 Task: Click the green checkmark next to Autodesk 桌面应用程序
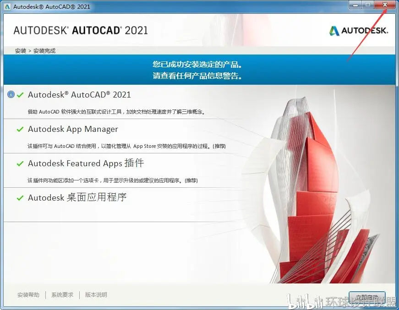point(20,198)
